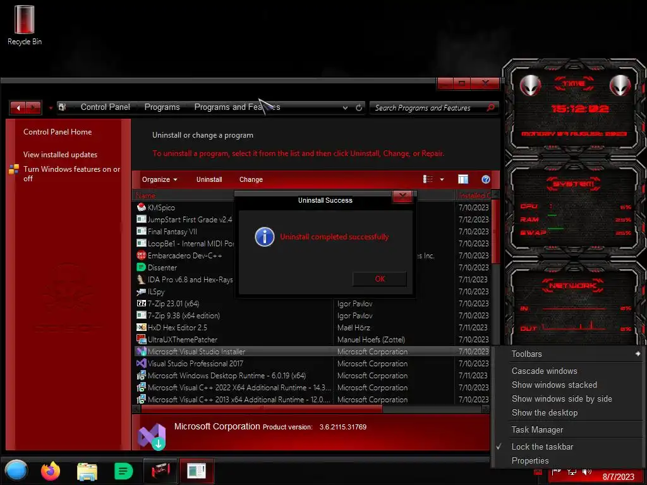
Task: Click the volume tray icon
Action: 586,472
